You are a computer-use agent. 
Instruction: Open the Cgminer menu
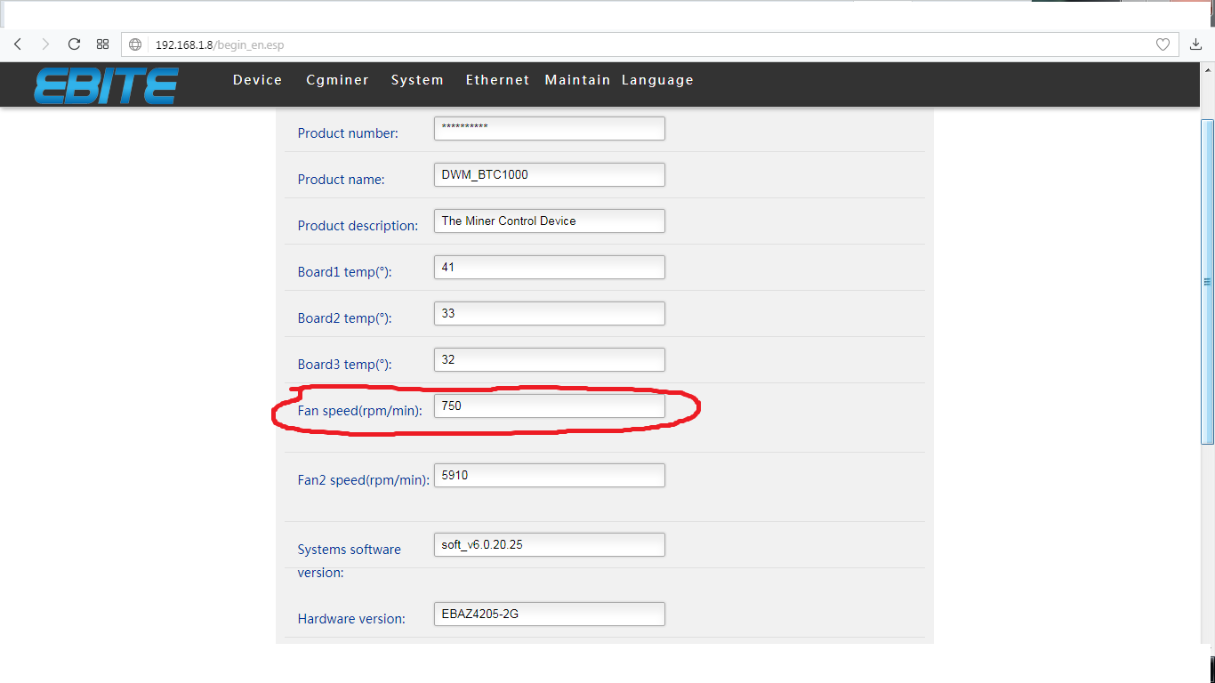point(337,80)
